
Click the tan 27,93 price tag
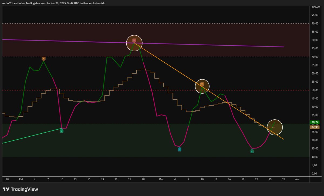pos(315,127)
